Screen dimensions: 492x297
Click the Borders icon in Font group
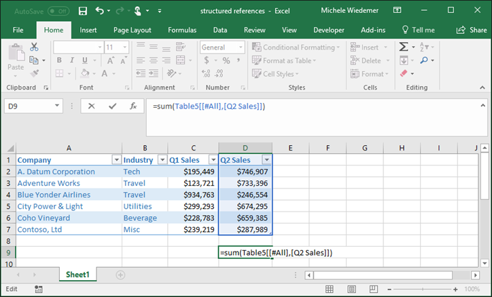tap(59, 73)
